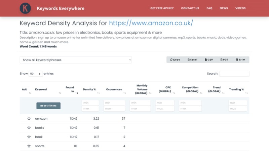Export table to Excel

(192, 60)
